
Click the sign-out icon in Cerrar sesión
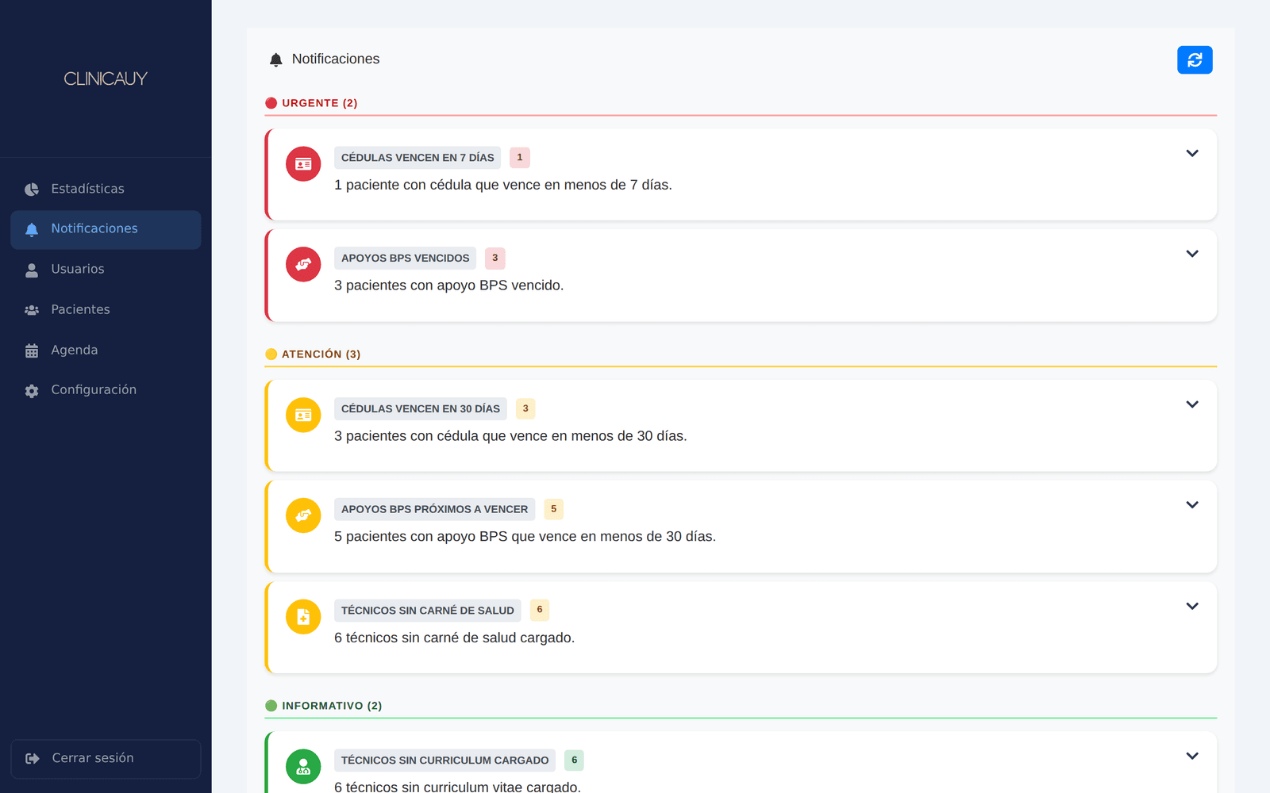[33, 759]
